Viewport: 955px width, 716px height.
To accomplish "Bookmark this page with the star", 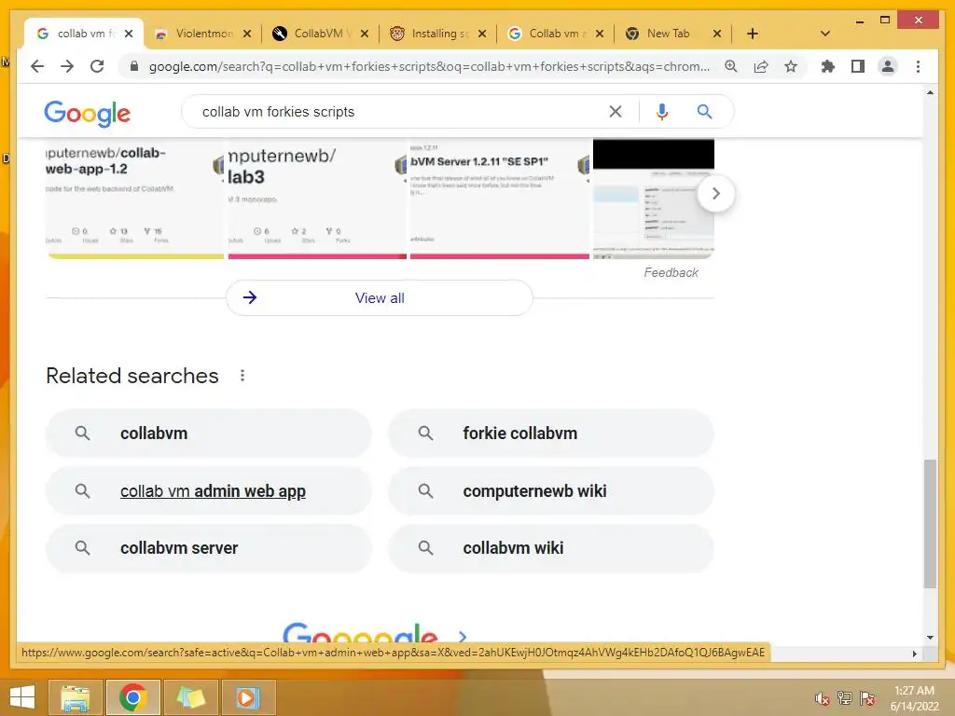I will pyautogui.click(x=791, y=66).
